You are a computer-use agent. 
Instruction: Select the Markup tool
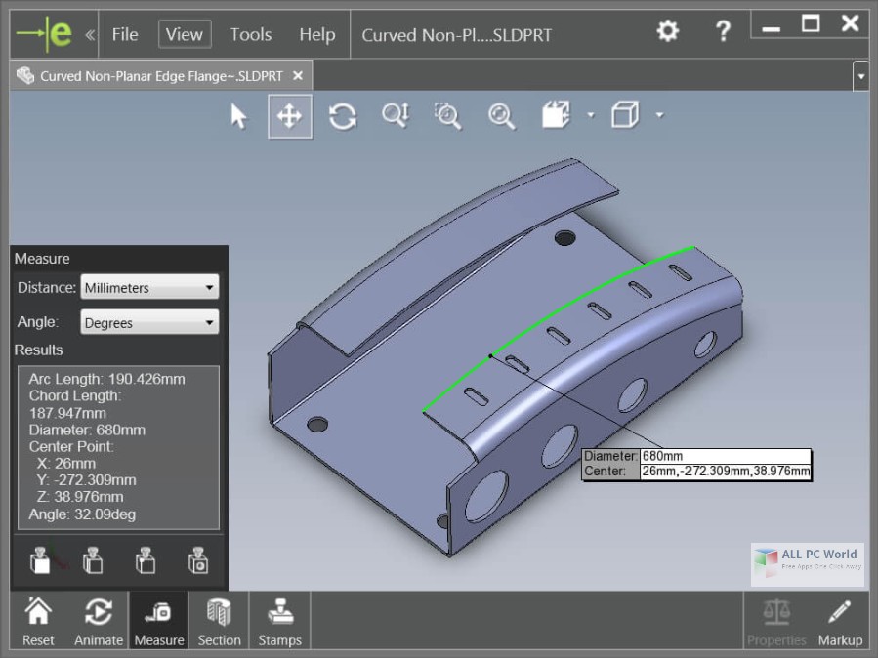pyautogui.click(x=840, y=619)
